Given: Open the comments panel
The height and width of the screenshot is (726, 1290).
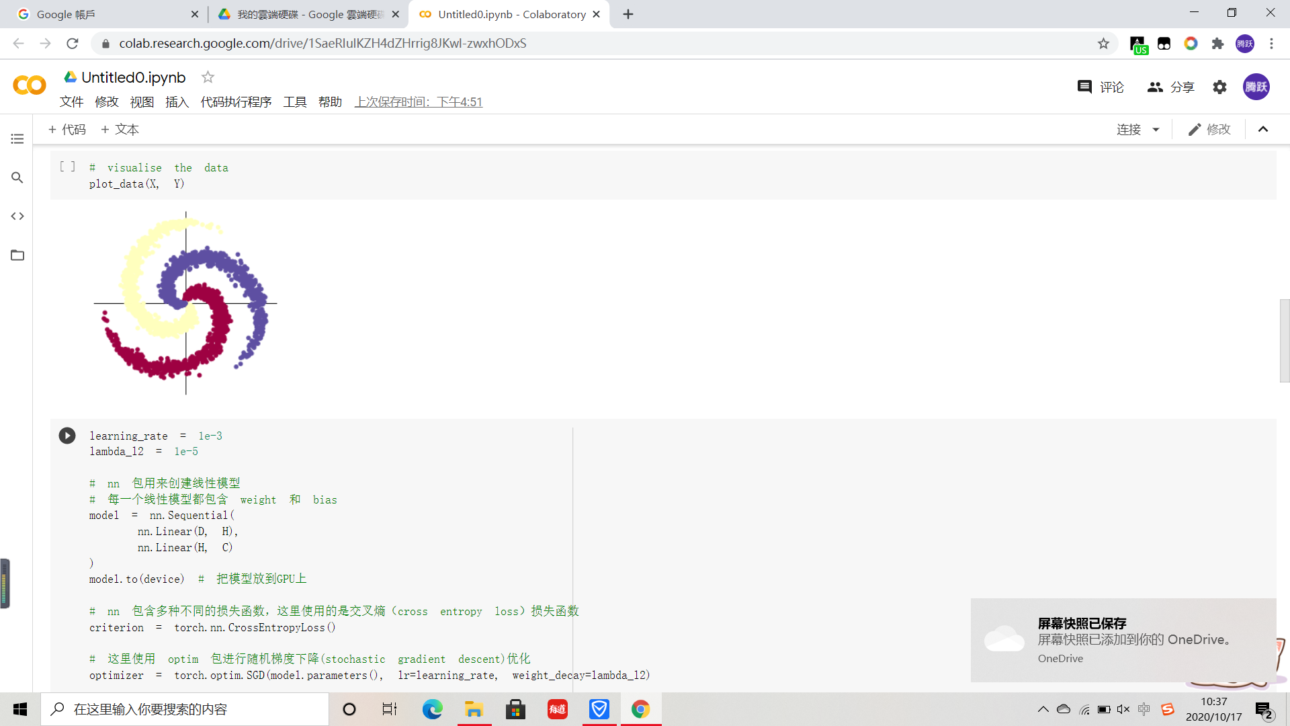Looking at the screenshot, I should [x=1100, y=87].
